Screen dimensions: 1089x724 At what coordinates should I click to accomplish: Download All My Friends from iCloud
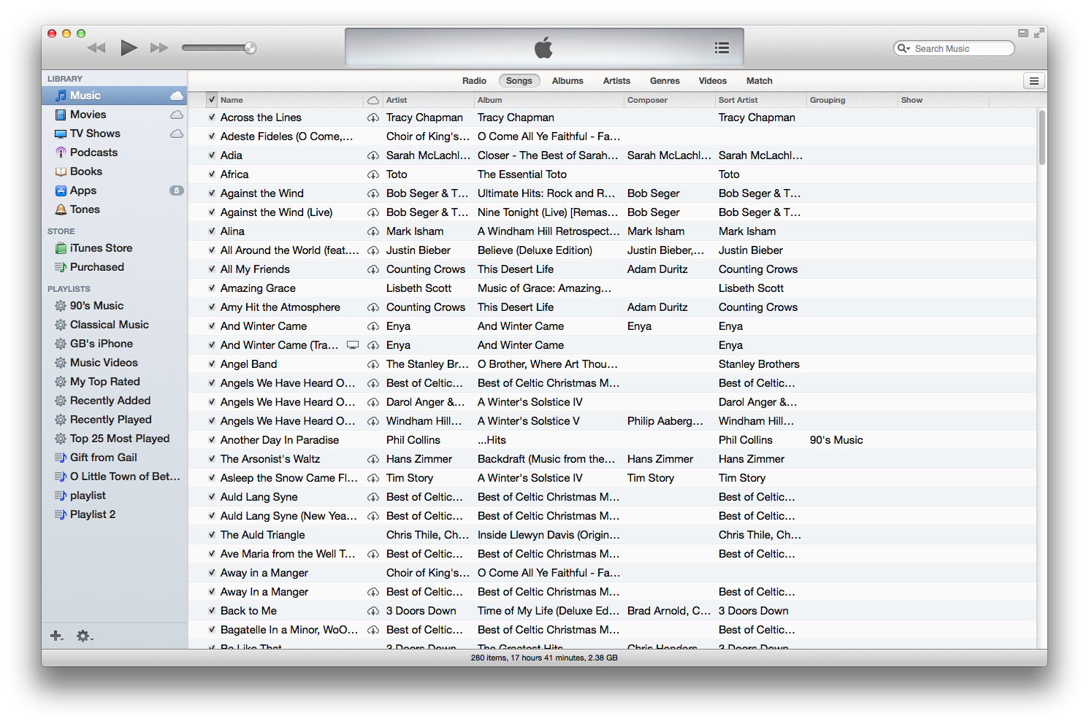click(x=373, y=269)
